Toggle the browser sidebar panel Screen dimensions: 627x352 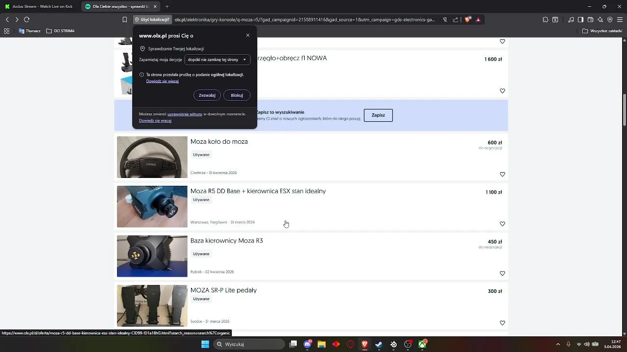pos(580,20)
